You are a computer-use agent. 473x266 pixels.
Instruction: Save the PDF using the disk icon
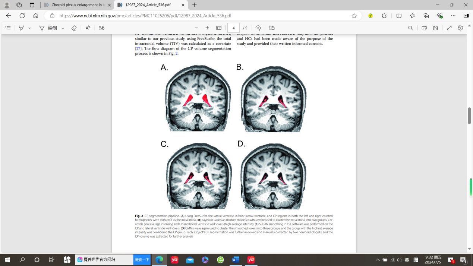coord(435,28)
